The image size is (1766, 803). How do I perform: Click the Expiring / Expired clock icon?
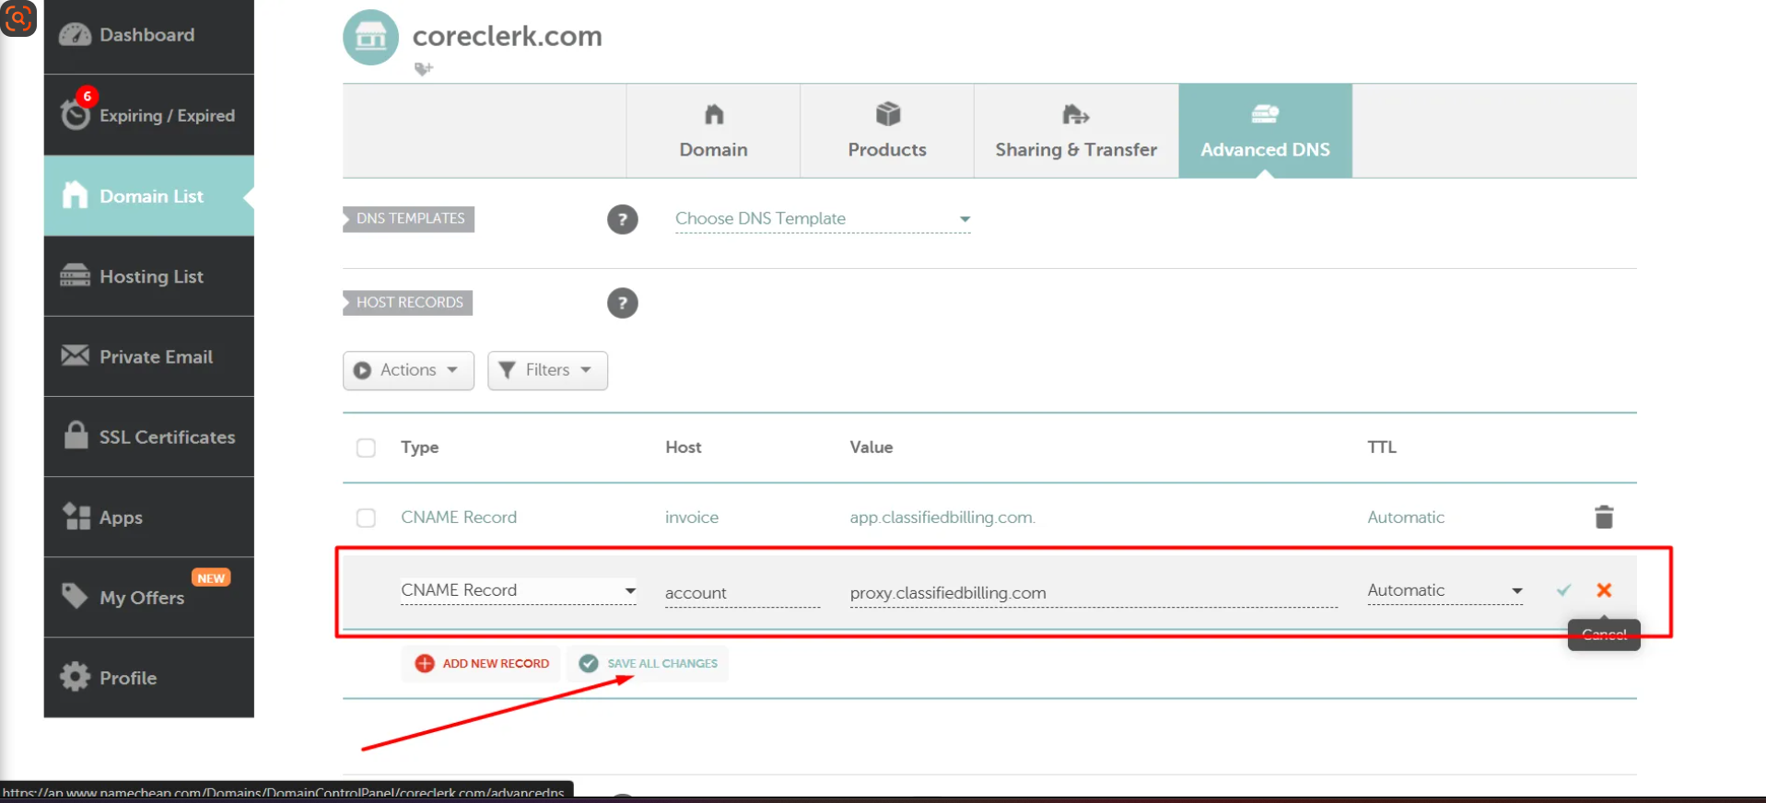[x=76, y=114]
